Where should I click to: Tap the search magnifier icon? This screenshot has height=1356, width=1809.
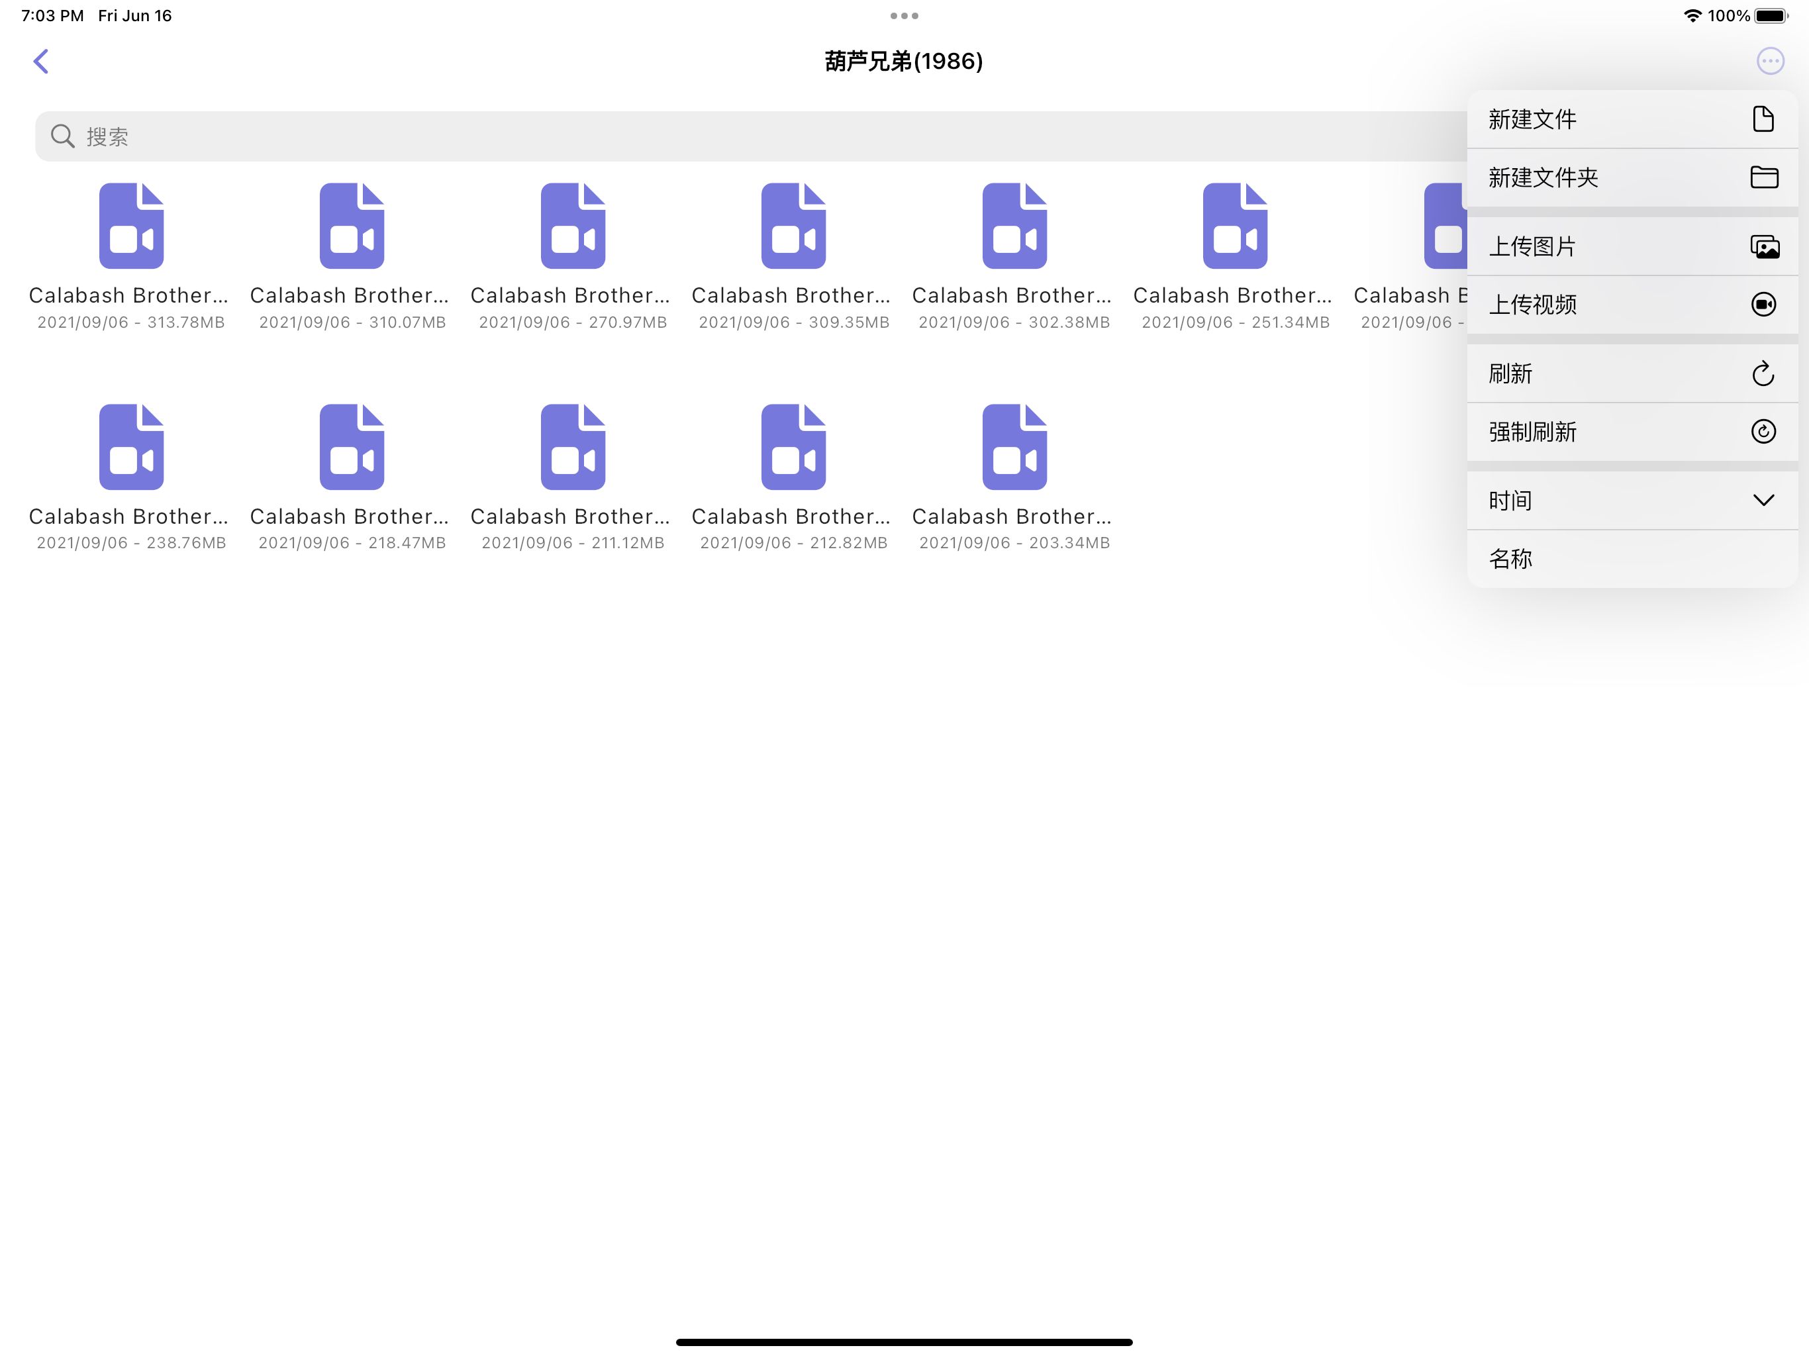pos(62,136)
